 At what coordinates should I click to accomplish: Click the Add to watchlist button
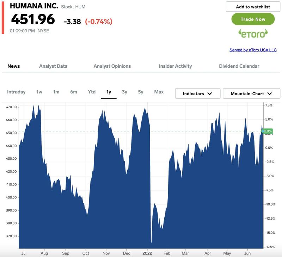point(253,7)
